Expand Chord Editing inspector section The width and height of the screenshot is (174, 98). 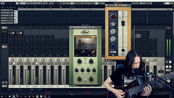pyautogui.click(x=7, y=15)
